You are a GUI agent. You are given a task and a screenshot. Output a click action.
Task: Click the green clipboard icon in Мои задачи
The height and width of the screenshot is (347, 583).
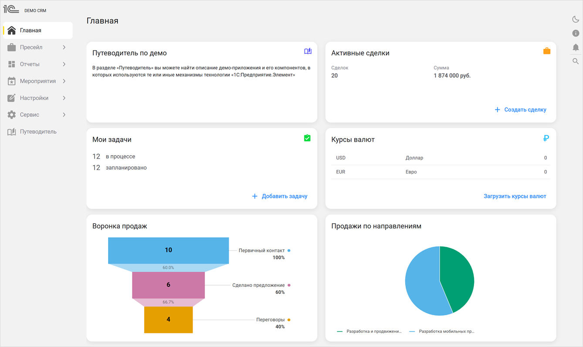click(x=307, y=138)
